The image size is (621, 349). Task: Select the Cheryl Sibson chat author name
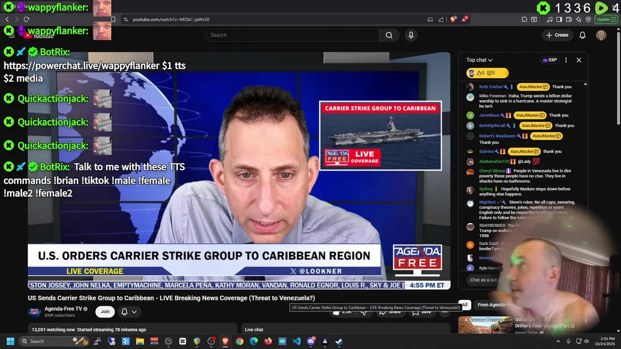(492, 171)
